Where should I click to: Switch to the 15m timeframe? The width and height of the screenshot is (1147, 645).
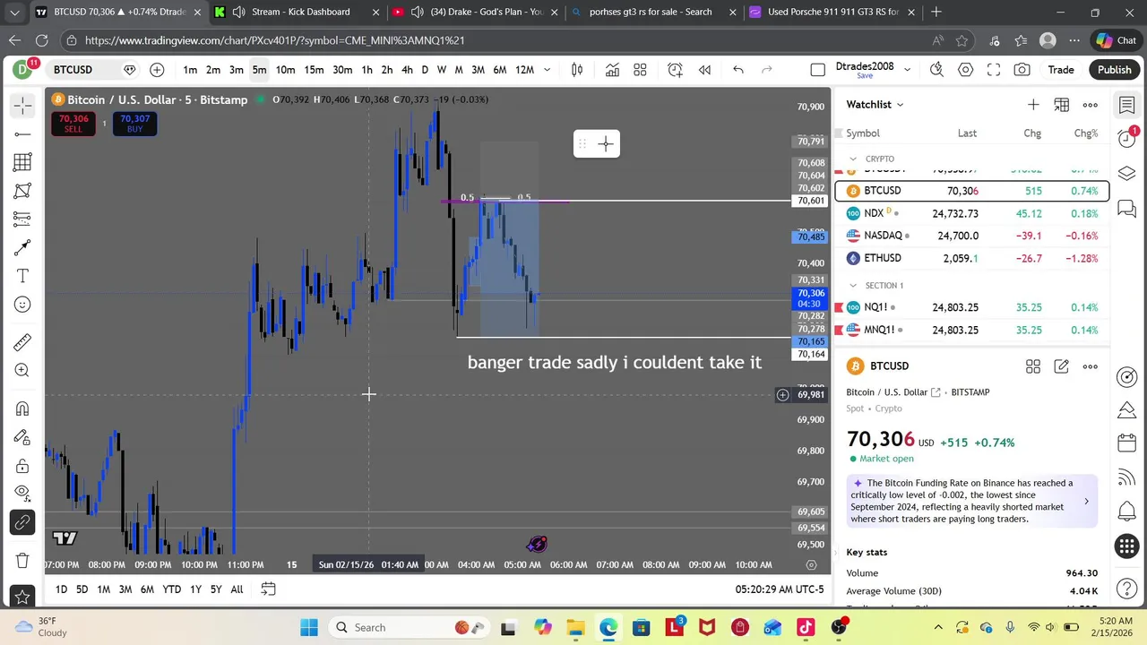pos(314,70)
